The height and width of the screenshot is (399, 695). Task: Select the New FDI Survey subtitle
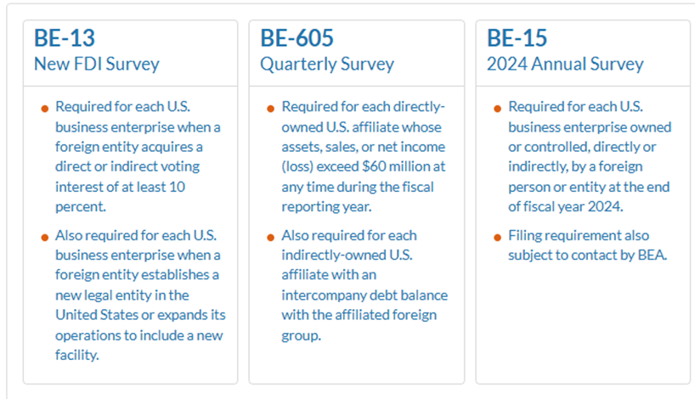point(96,64)
